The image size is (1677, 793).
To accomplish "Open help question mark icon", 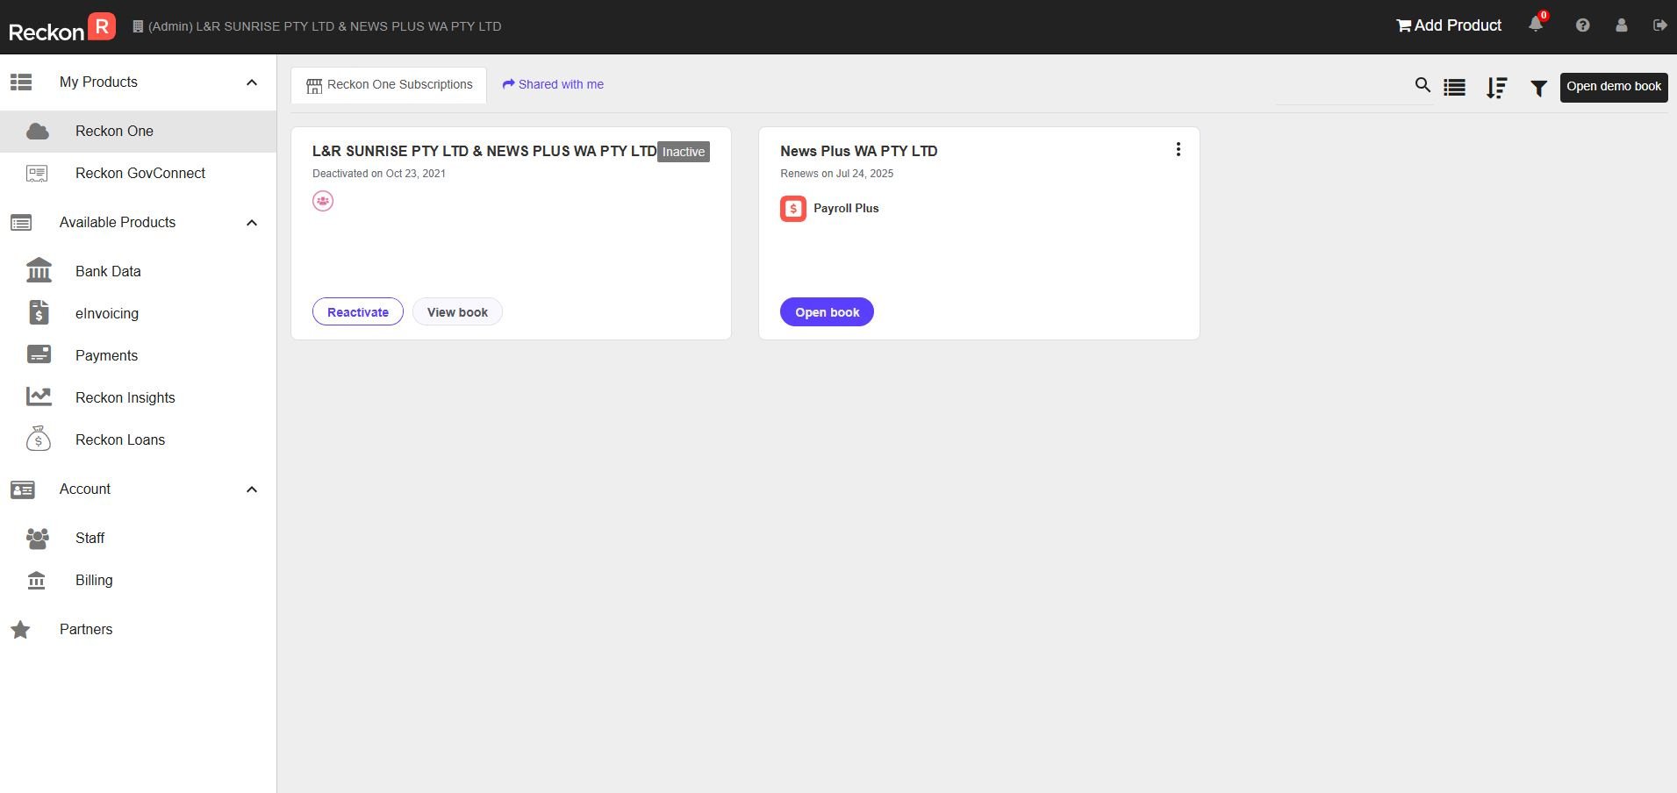I will [1582, 25].
